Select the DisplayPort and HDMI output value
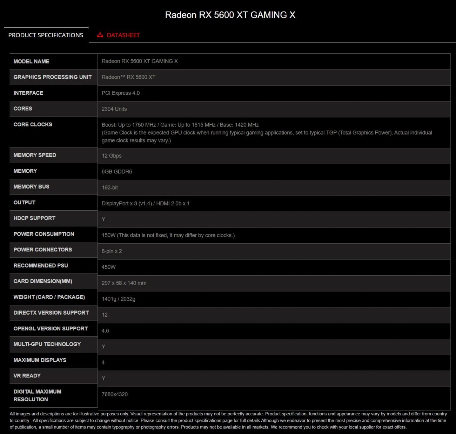The height and width of the screenshot is (434, 456). pyautogui.click(x=146, y=203)
